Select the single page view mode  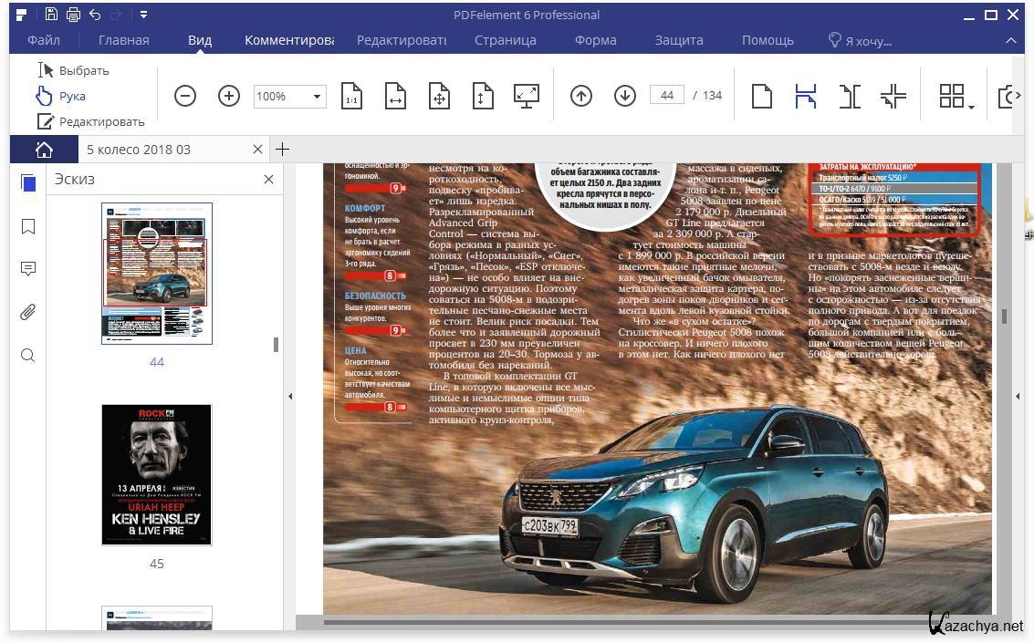761,96
